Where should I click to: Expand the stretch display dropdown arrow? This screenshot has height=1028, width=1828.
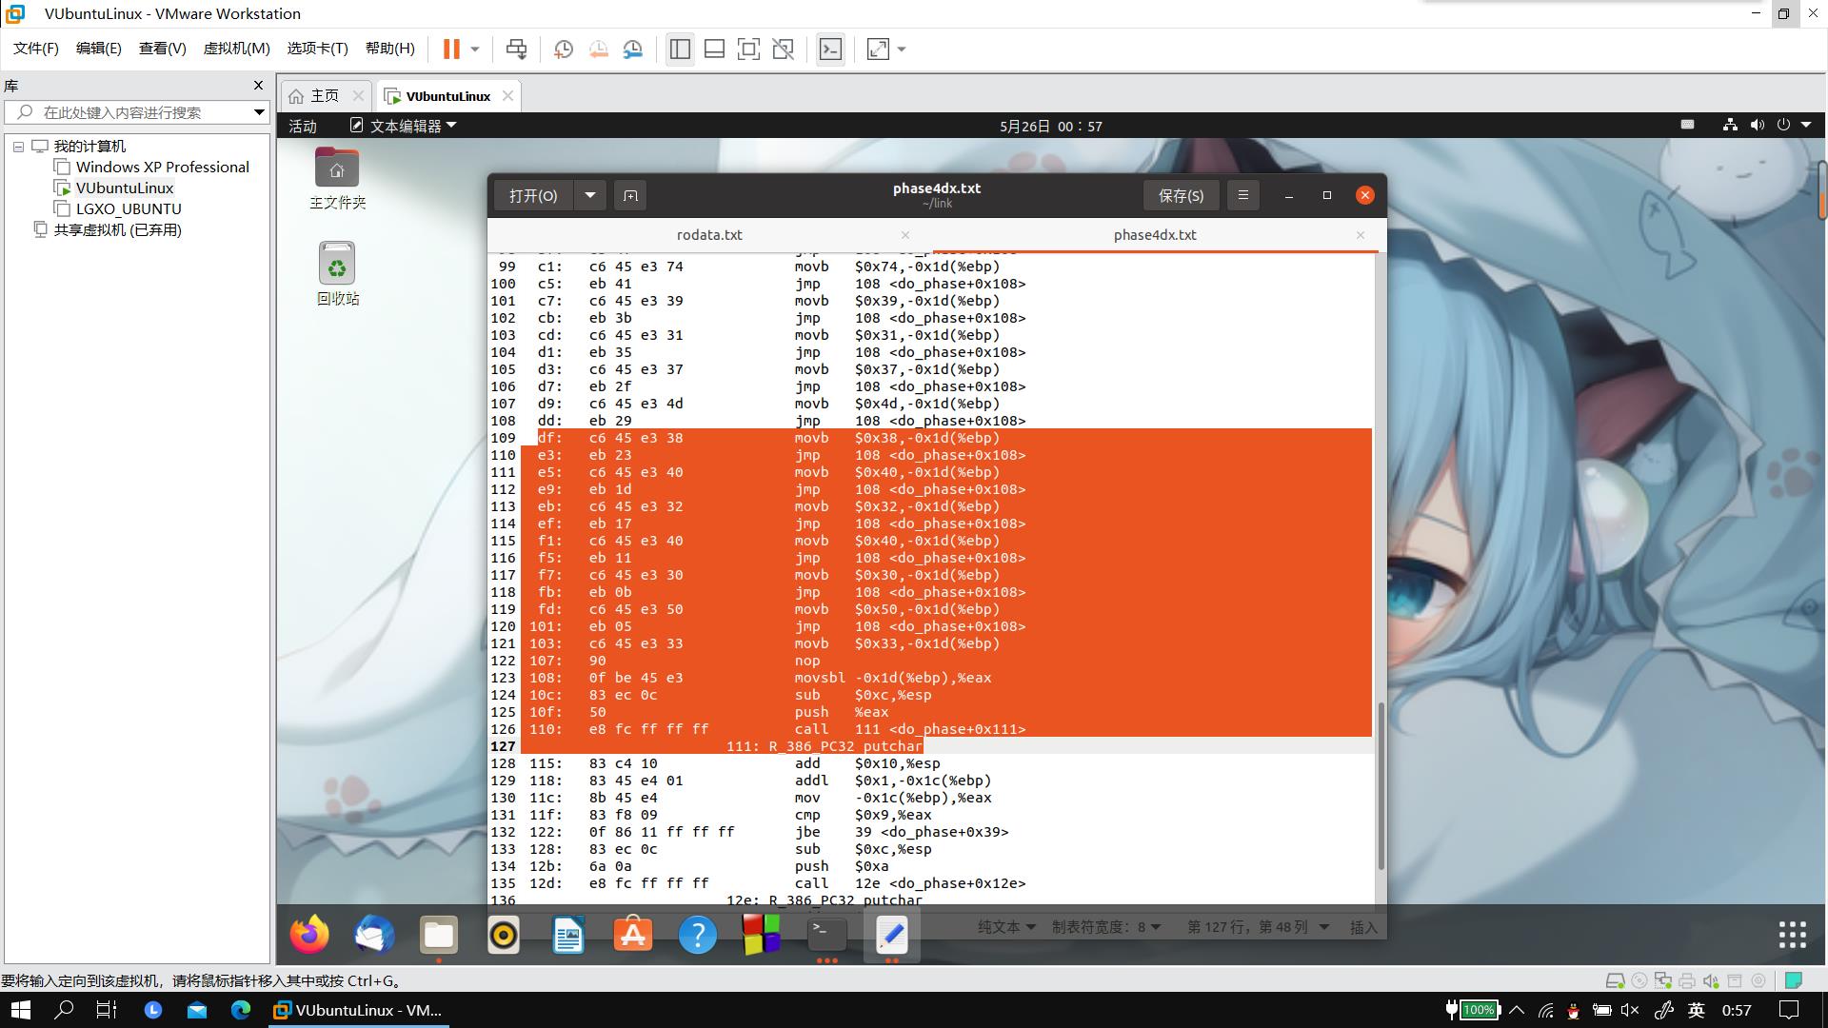(x=902, y=49)
